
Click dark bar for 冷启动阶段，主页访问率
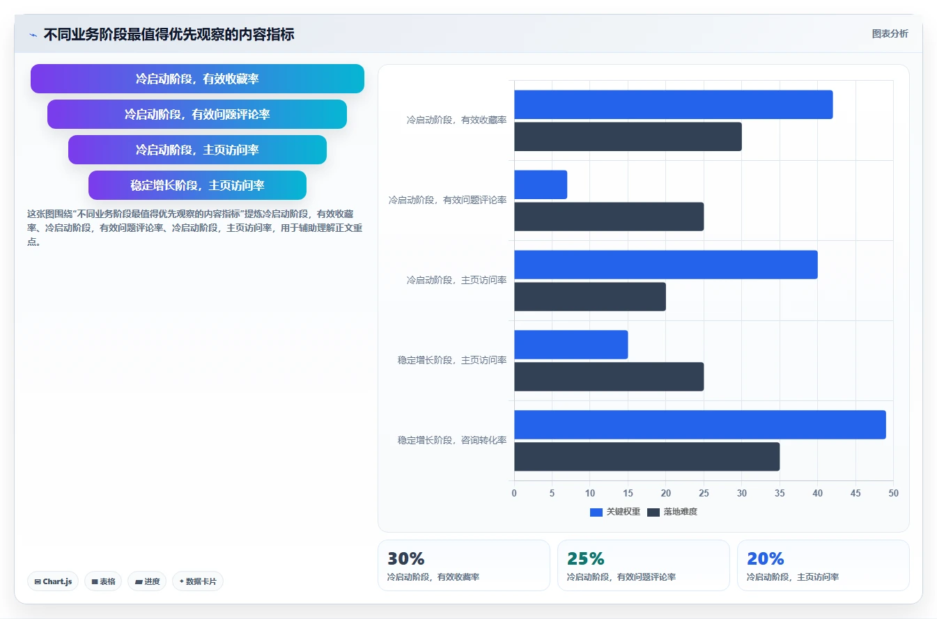point(590,297)
